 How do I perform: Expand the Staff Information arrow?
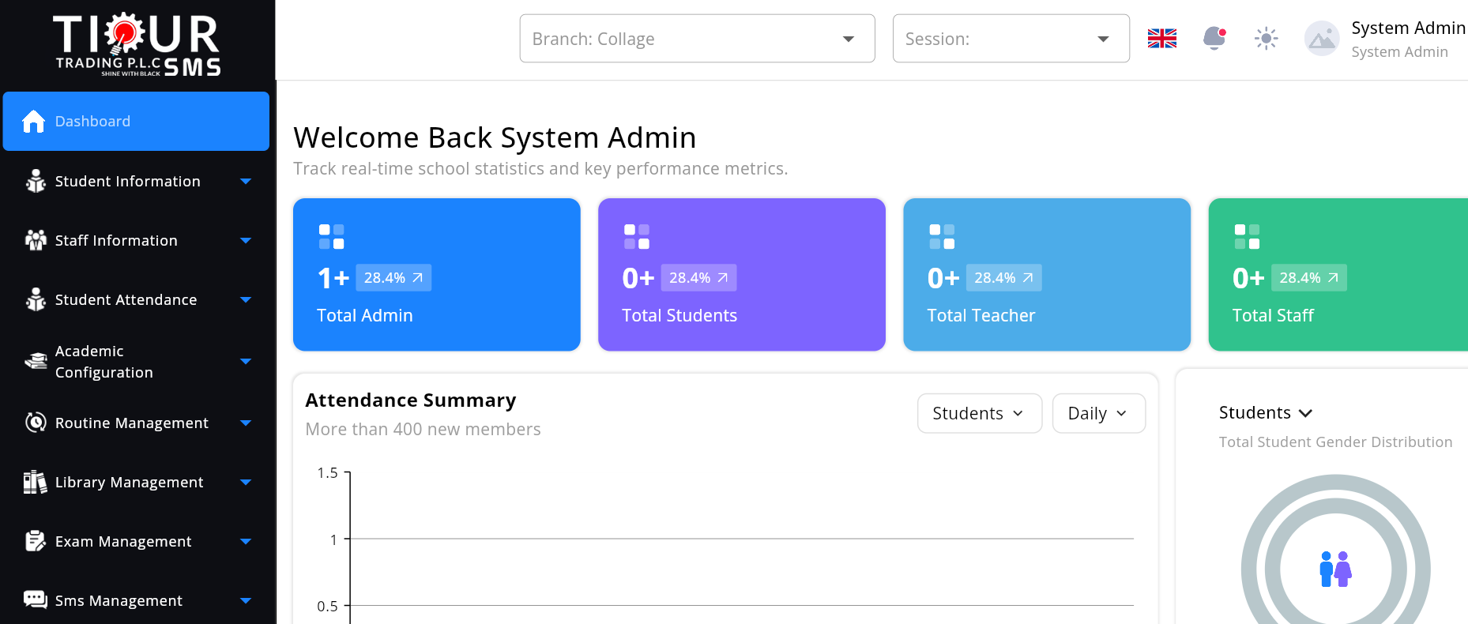click(246, 240)
